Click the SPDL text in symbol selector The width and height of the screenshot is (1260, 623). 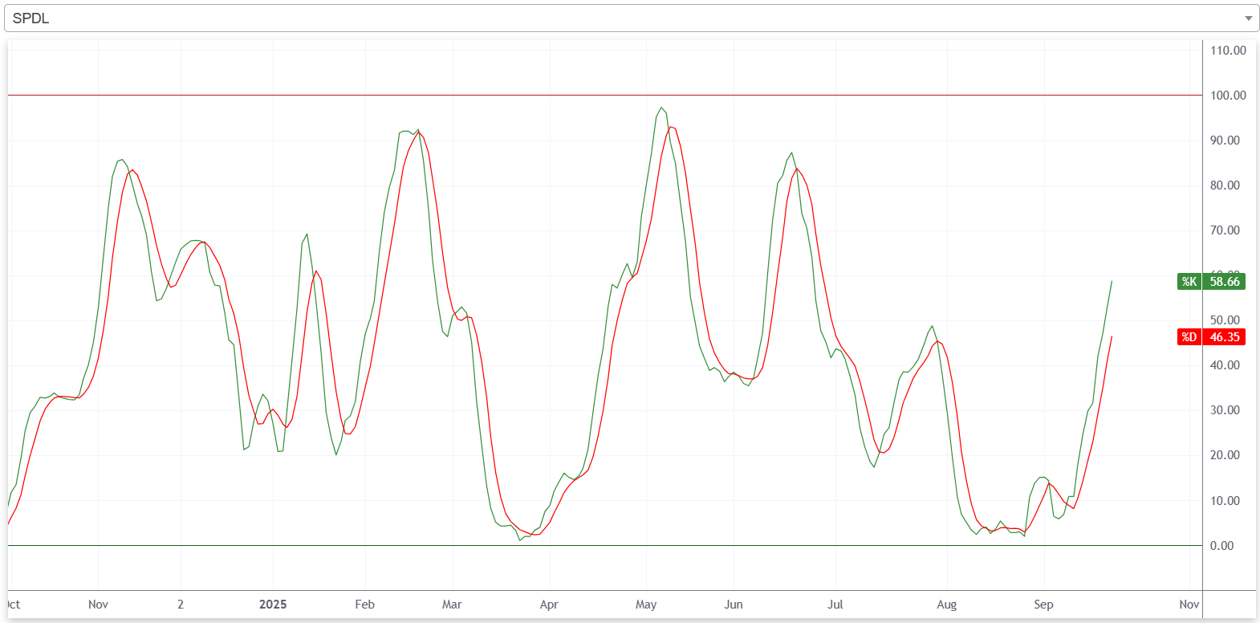[31, 18]
